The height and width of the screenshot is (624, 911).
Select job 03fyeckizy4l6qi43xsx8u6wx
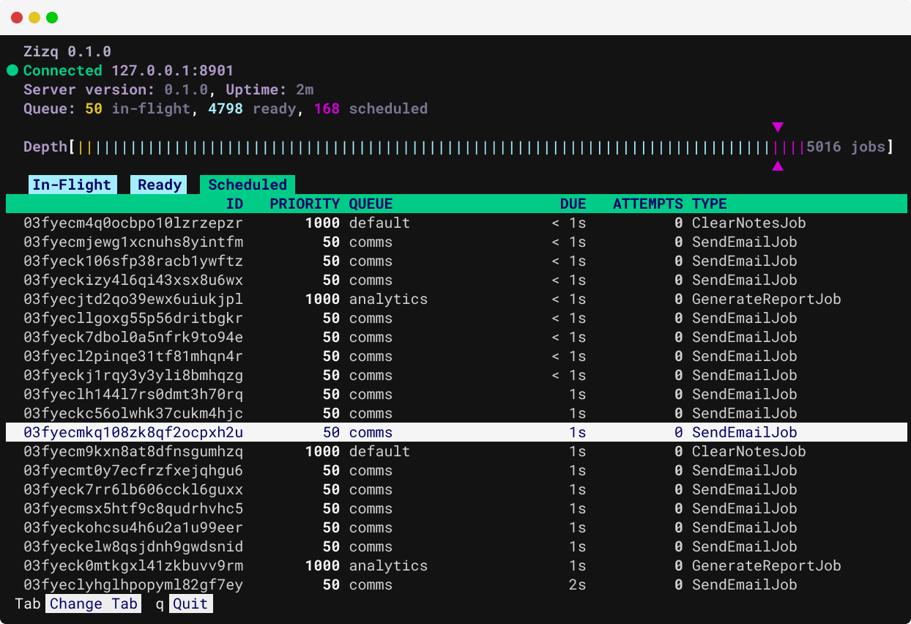pyautogui.click(x=455, y=280)
